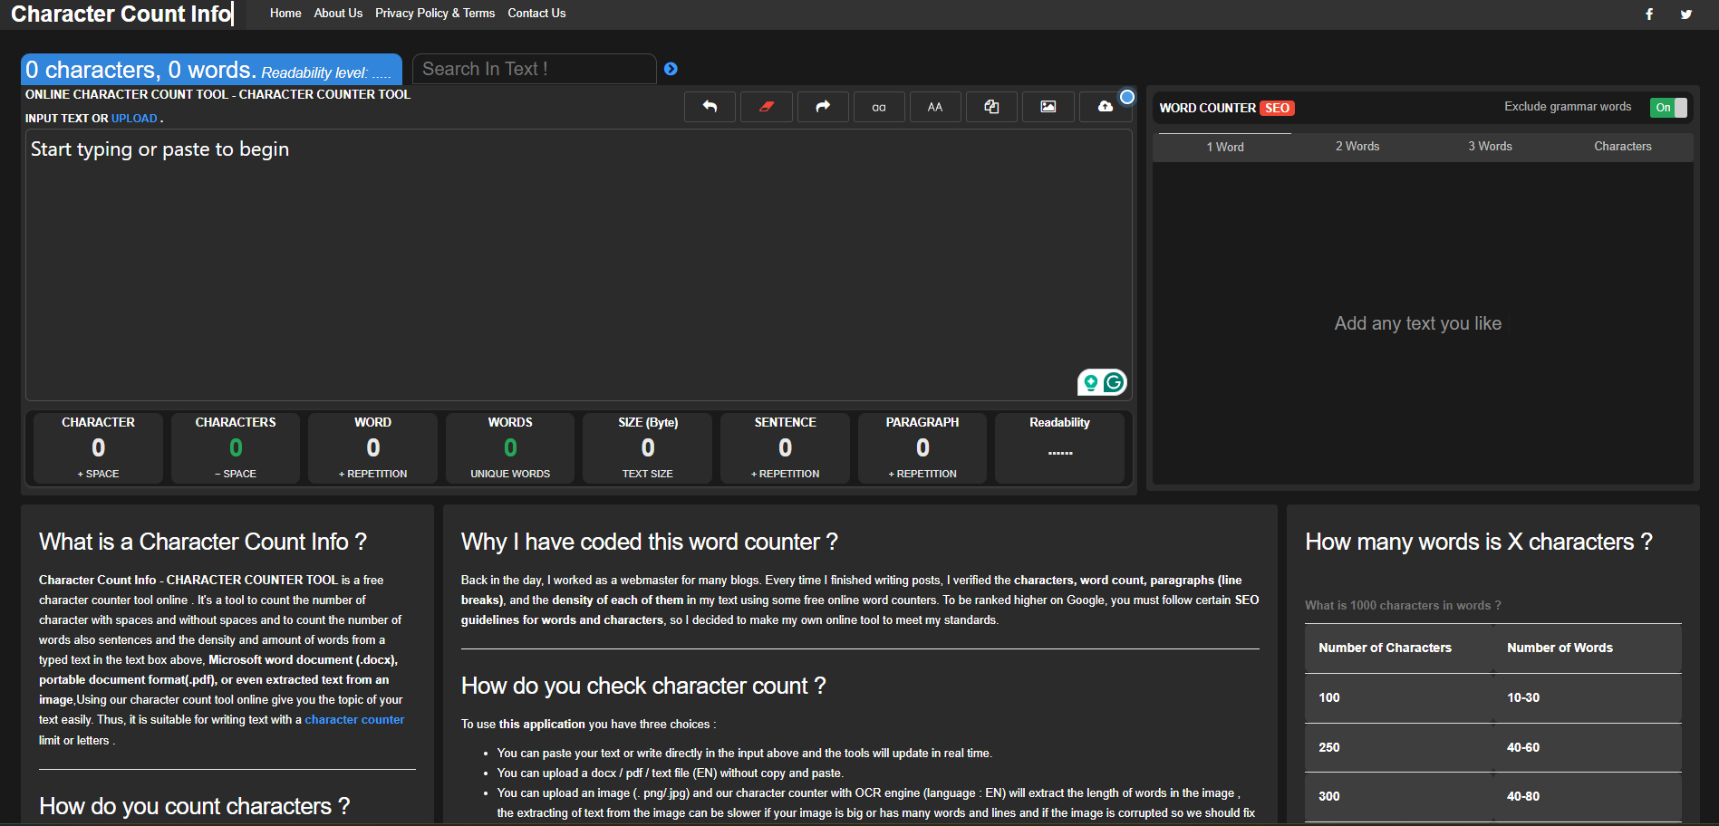Screen dimensions: 1719x826
Task: Open the image upload icon for OCR
Action: tap(1048, 107)
